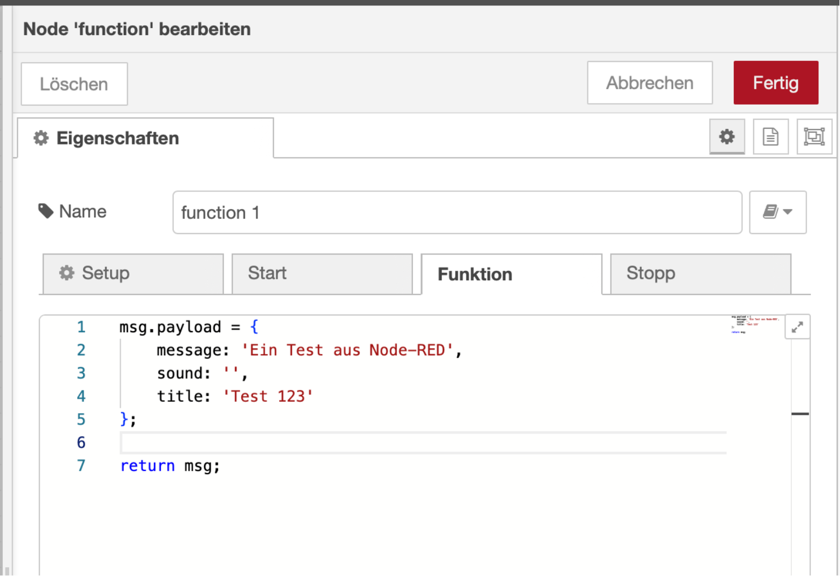
Task: Switch to the Setup tab
Action: pyautogui.click(x=133, y=273)
